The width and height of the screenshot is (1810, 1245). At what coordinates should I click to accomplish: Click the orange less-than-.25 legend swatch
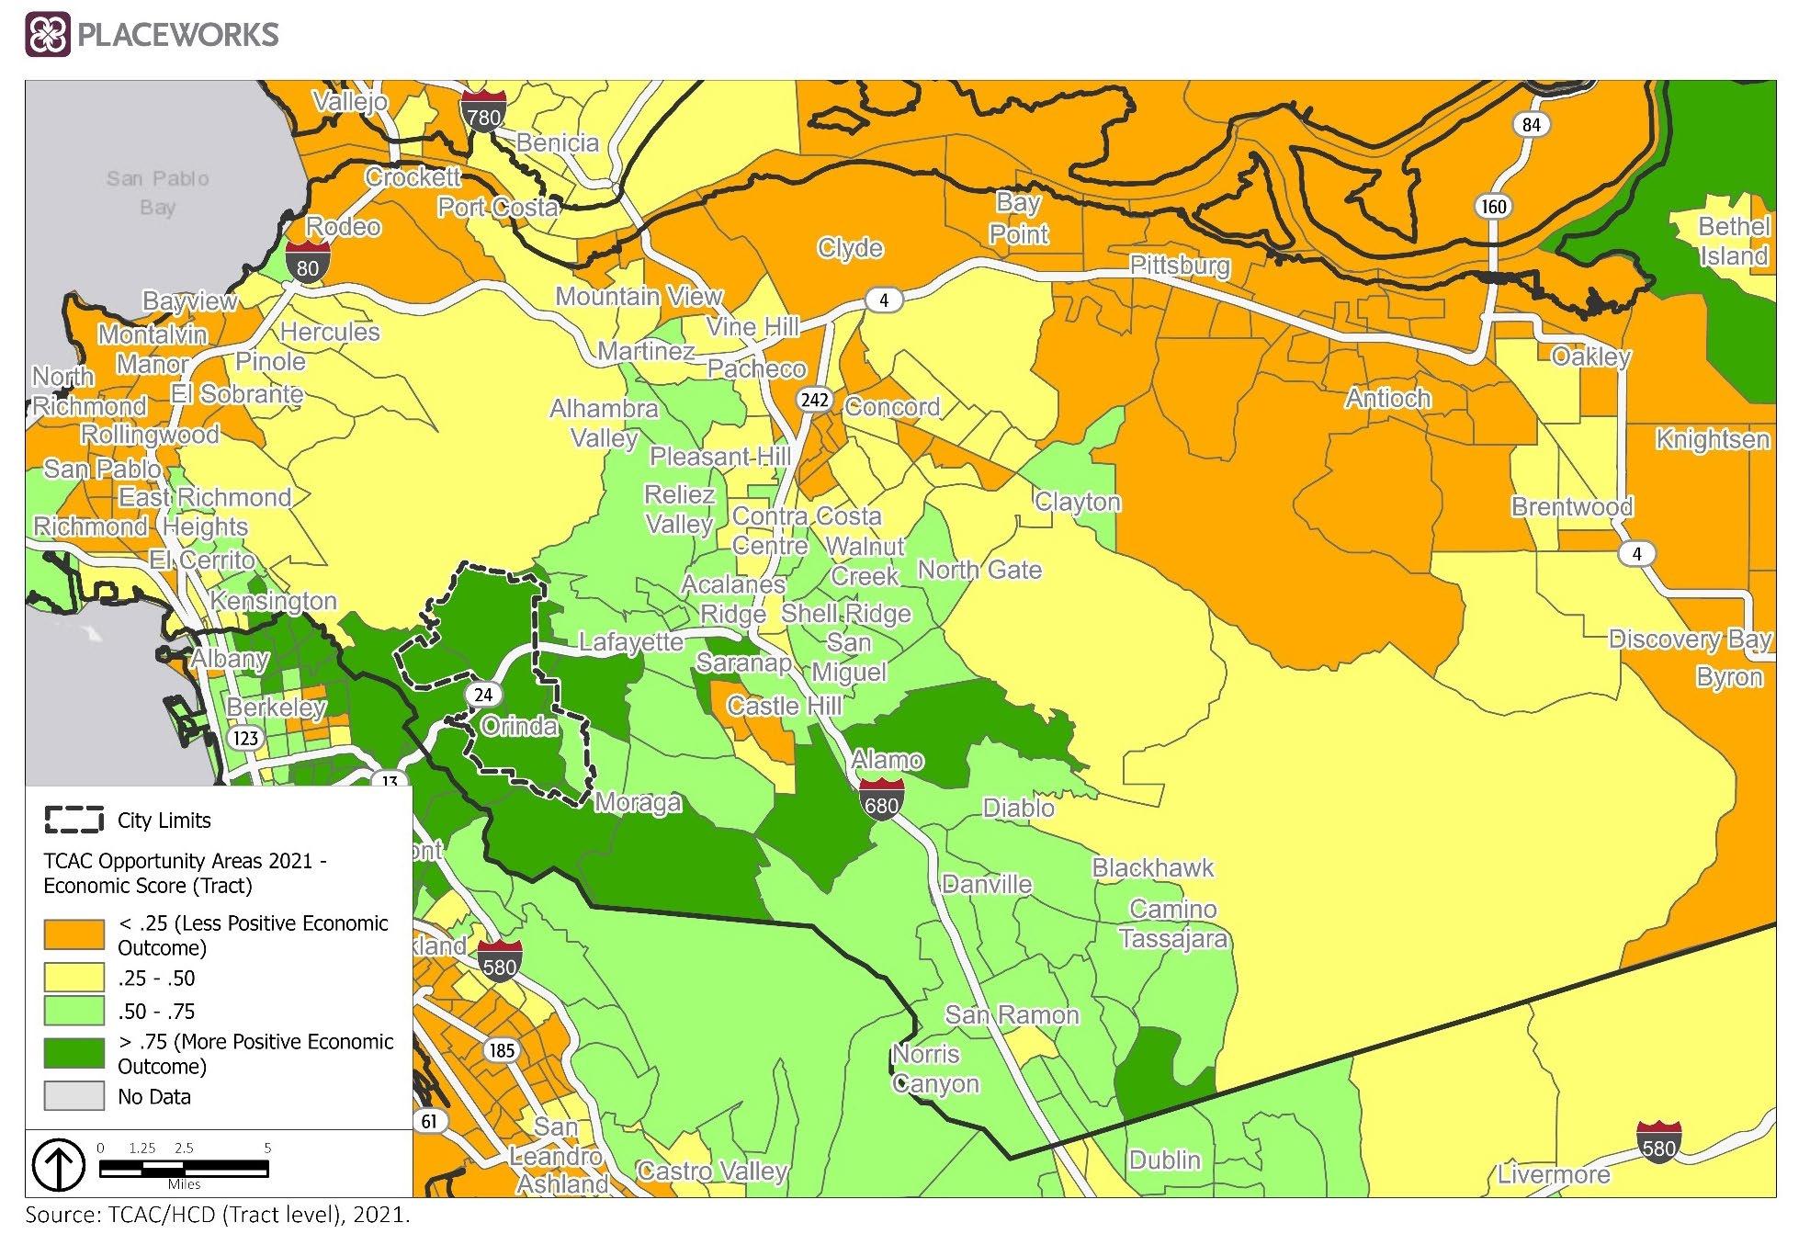pyautogui.click(x=74, y=934)
